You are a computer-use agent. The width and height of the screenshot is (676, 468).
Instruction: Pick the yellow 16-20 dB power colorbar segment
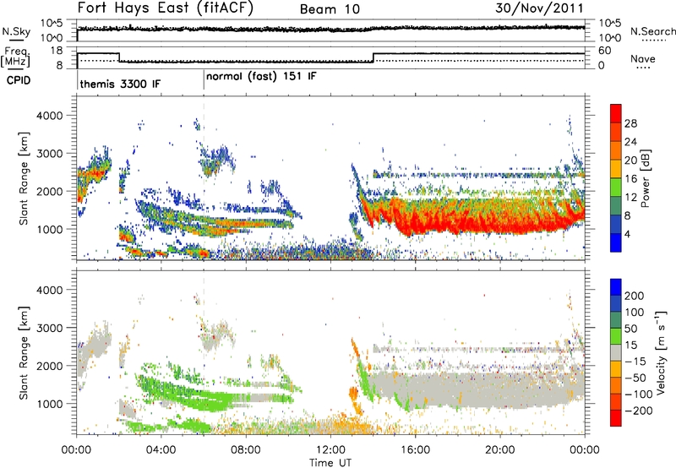click(x=616, y=169)
